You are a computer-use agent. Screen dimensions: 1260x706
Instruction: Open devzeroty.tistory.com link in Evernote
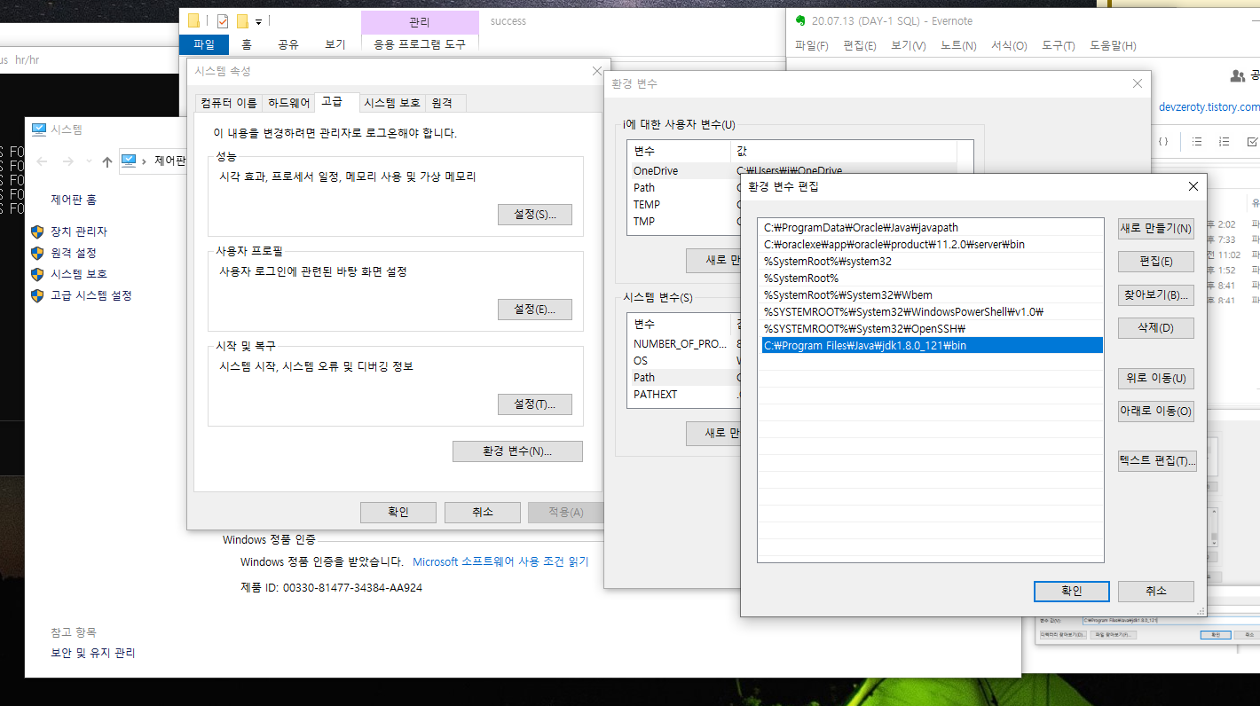1209,106
